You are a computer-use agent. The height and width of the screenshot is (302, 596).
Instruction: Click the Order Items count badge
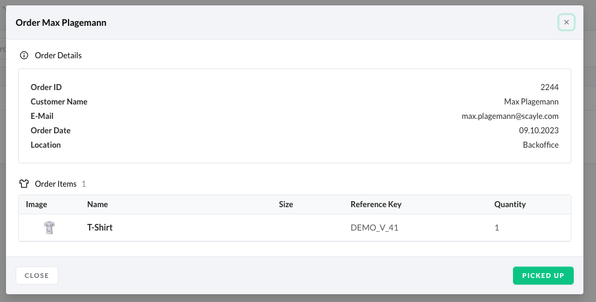pyautogui.click(x=84, y=184)
